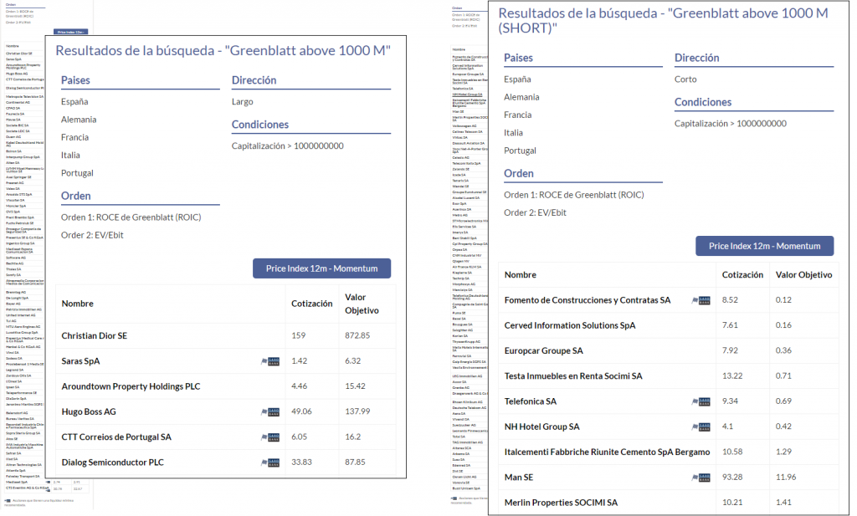Click Francia in SHORT panel country list
857x516 pixels.
tap(517, 115)
